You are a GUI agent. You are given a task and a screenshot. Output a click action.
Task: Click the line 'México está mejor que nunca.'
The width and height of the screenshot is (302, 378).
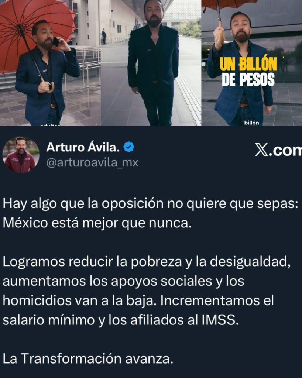[97, 223]
